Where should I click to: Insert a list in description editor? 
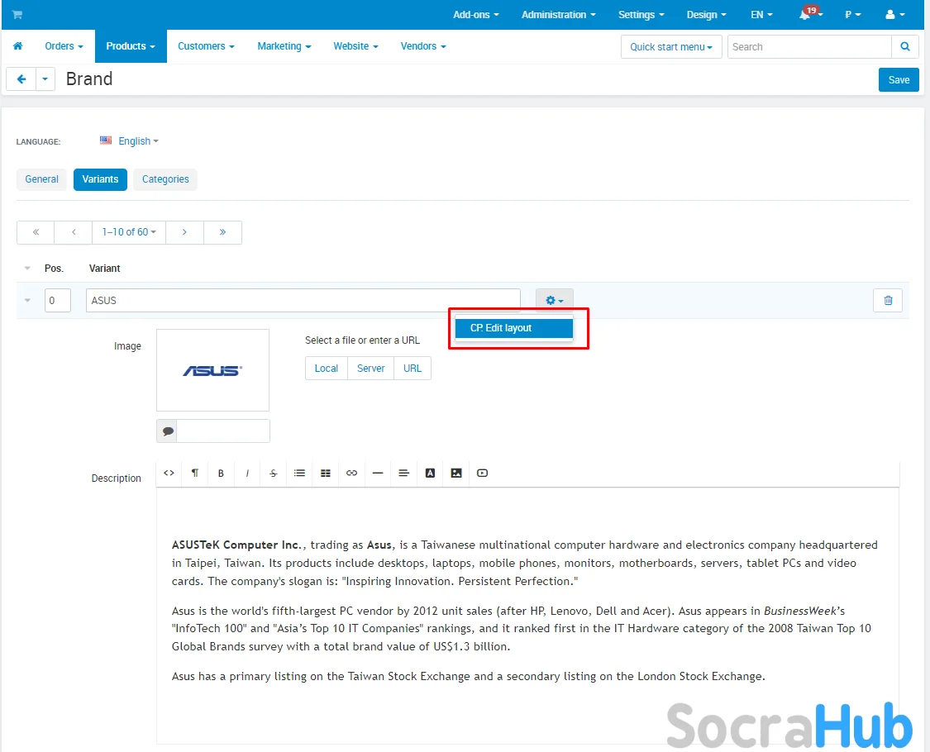299,474
